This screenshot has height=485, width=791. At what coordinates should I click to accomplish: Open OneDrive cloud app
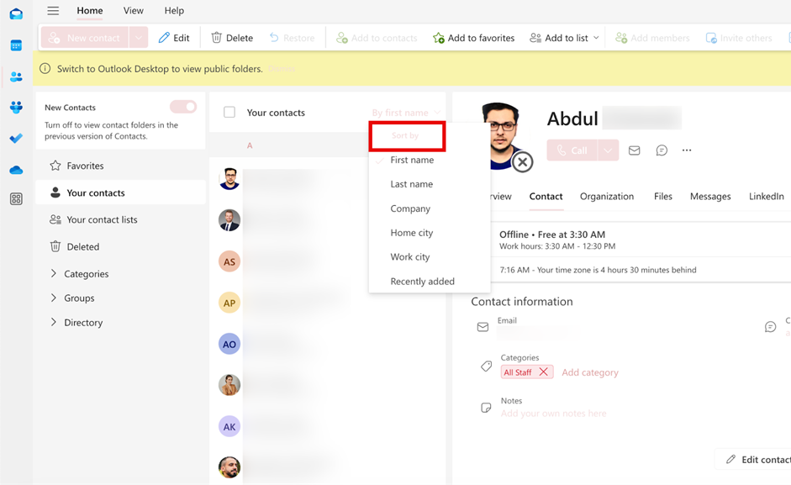click(16, 170)
